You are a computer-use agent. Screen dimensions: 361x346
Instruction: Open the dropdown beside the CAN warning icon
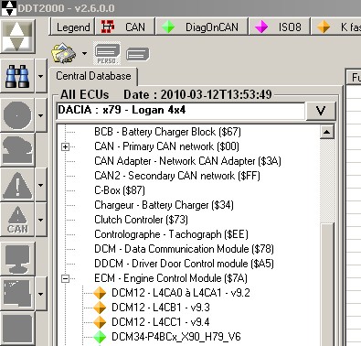tap(41, 220)
